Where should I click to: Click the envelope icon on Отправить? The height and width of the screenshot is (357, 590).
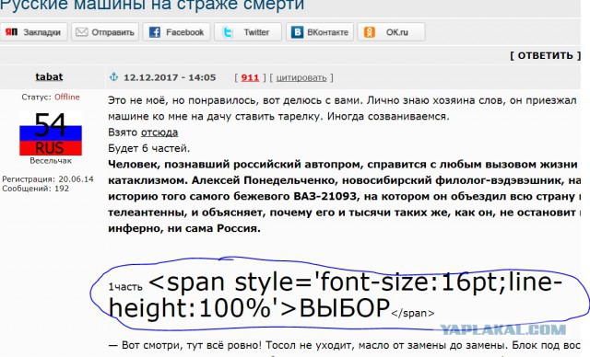click(x=82, y=32)
